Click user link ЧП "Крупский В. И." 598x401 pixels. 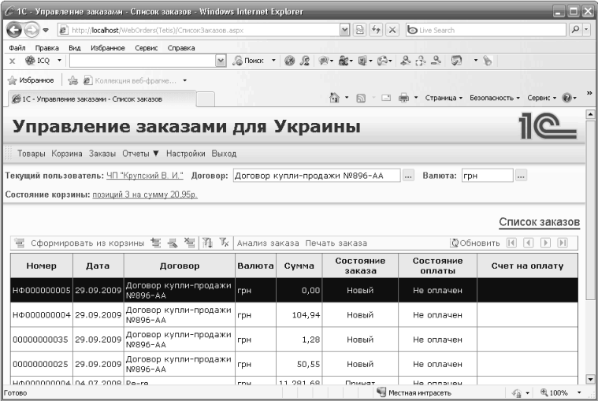pos(144,176)
